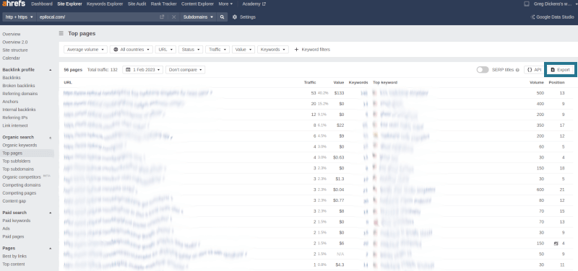Open eplocal.com in new tab icon
Viewport: 578px width, 271px height.
coord(162,17)
